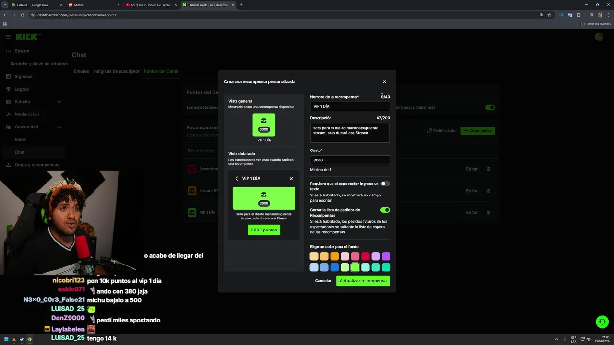Delete the Recomien... reward with trash icon
This screenshot has width=614, height=345.
point(489,169)
